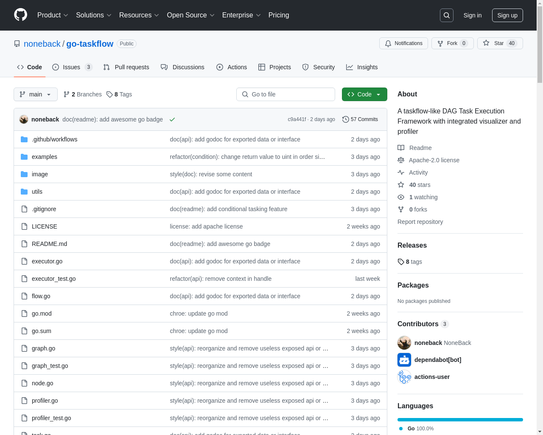Image resolution: width=543 pixels, height=435 pixels.
Task: Switch to the Discussions tab
Action: [182, 67]
